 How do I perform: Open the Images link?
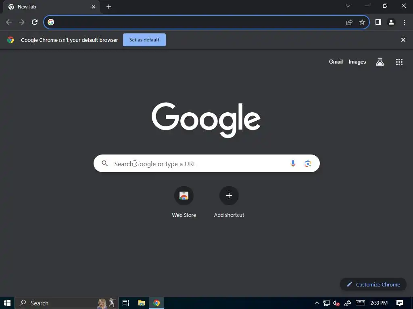[x=357, y=62]
